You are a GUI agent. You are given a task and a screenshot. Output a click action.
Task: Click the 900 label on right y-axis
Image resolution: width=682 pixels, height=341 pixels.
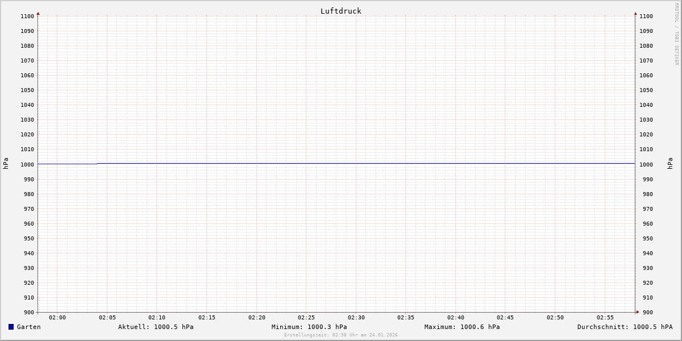[x=646, y=312]
